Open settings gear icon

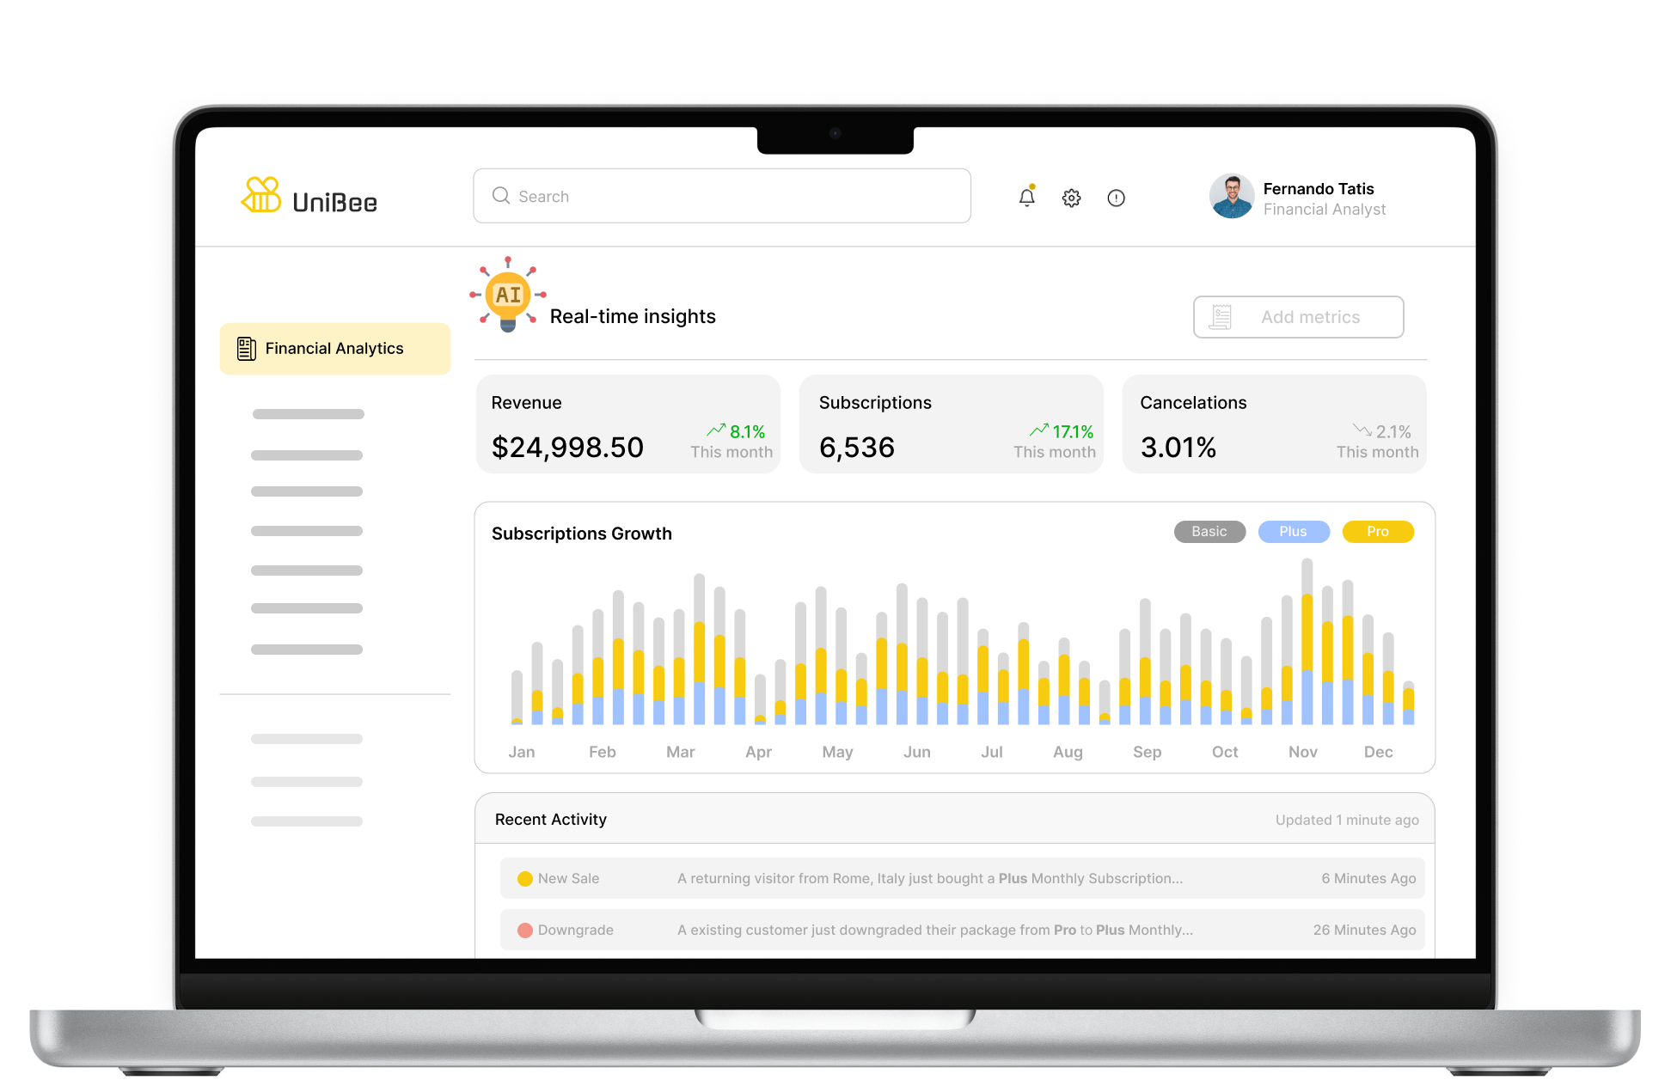[1071, 198]
